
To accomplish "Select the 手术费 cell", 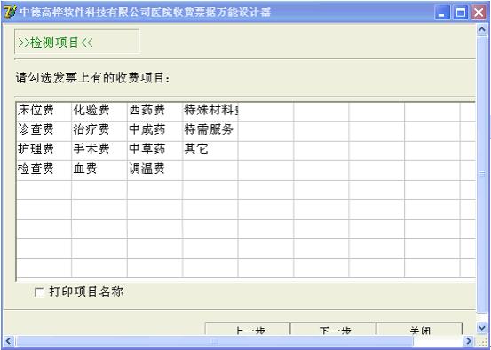I will click(x=99, y=151).
